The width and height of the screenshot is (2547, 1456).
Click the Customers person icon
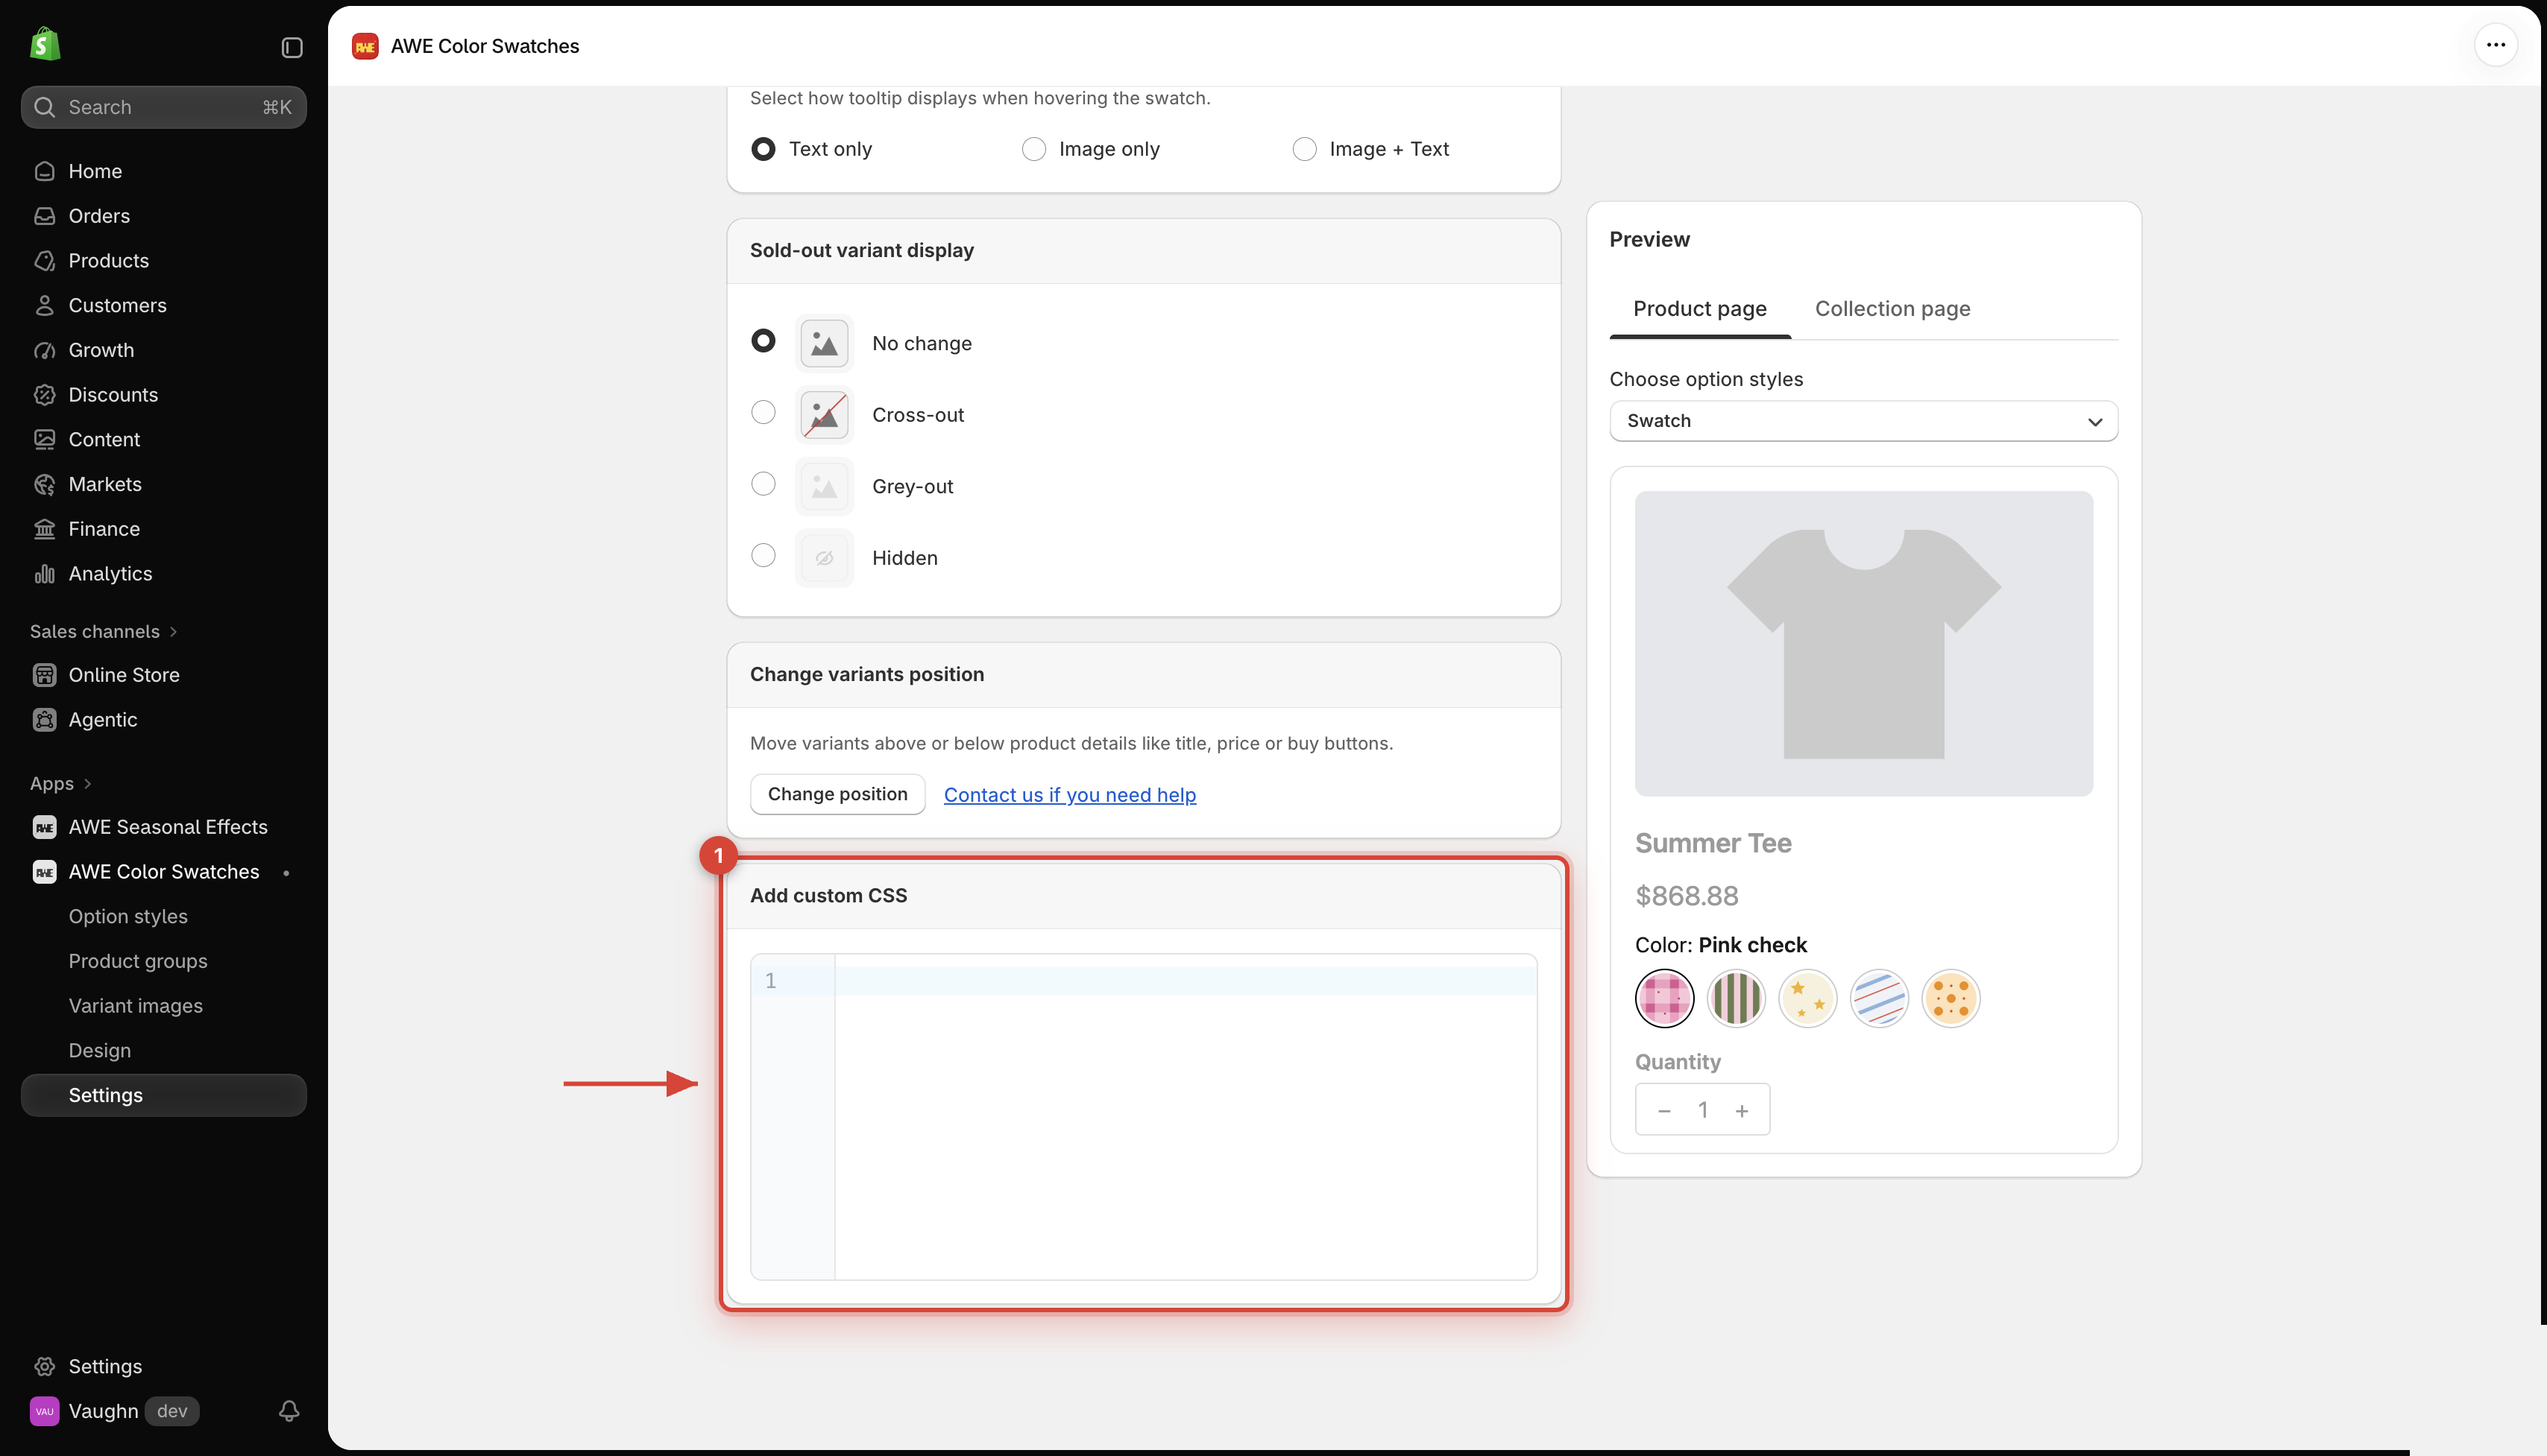[x=44, y=305]
